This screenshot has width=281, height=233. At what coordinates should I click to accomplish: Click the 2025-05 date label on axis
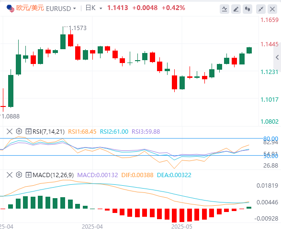(x=182, y=227)
